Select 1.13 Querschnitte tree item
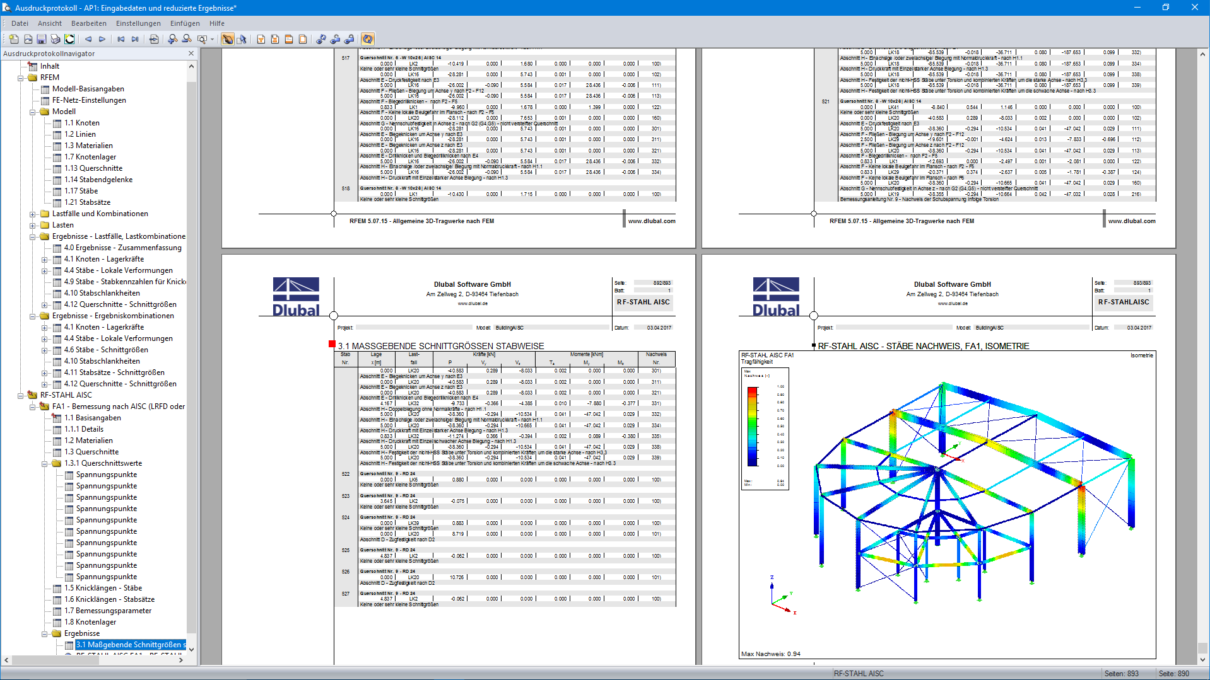Viewport: 1210px width, 680px height. point(93,168)
